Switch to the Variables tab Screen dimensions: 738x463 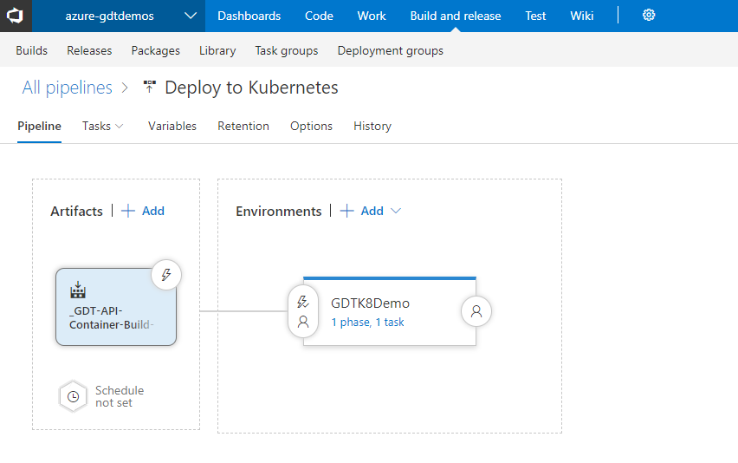pos(172,127)
